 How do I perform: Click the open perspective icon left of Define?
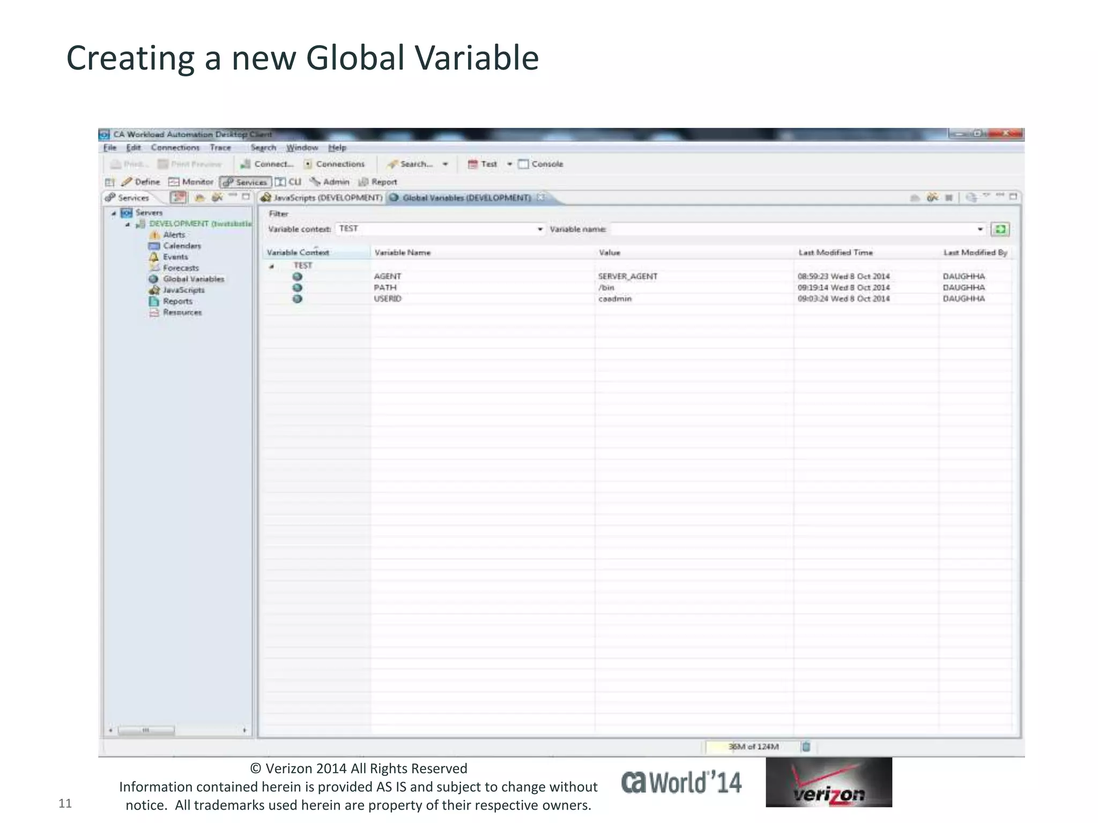coord(110,182)
